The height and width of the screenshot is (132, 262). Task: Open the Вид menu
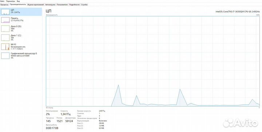point(18,1)
